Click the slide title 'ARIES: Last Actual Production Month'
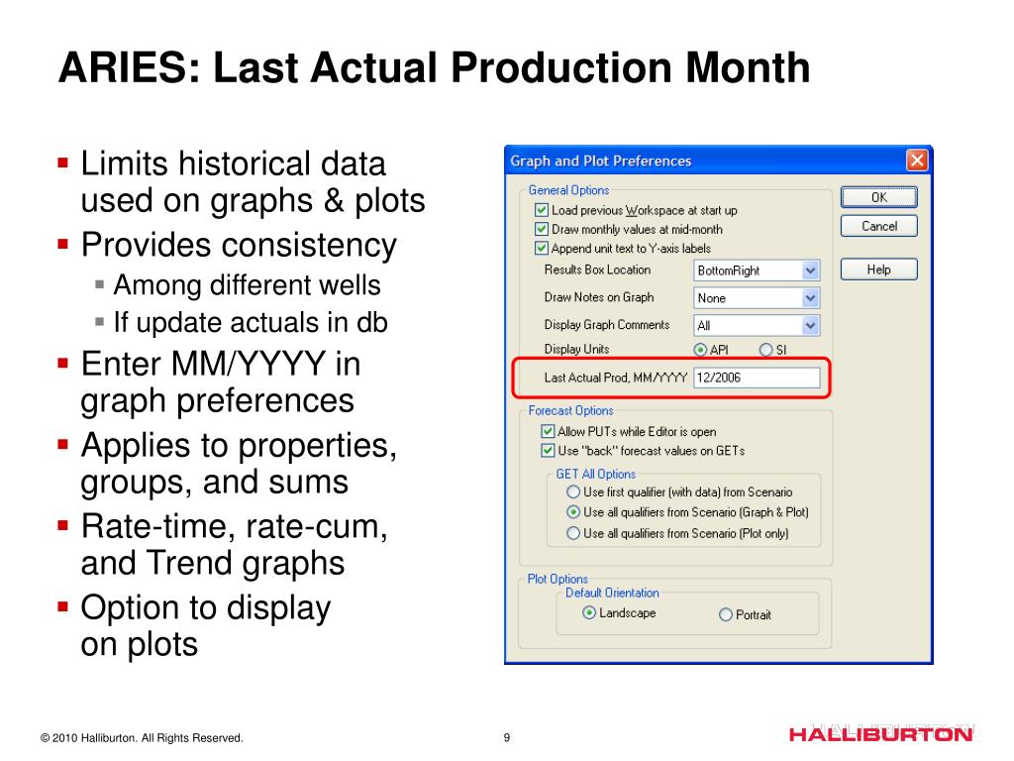The image size is (1014, 761). (x=434, y=67)
